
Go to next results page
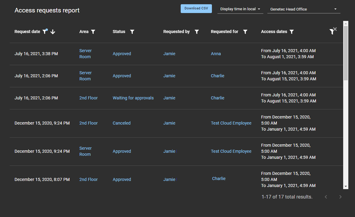click(x=340, y=197)
